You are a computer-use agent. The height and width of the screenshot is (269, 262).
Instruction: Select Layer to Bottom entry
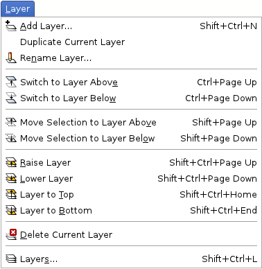(x=131, y=210)
